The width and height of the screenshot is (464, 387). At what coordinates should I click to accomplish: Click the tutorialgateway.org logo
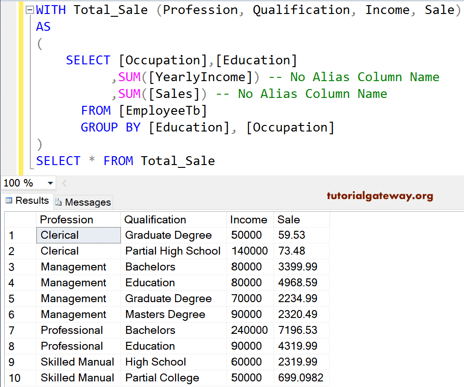point(380,196)
